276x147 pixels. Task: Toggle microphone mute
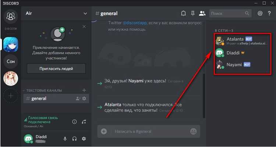pos(65,139)
